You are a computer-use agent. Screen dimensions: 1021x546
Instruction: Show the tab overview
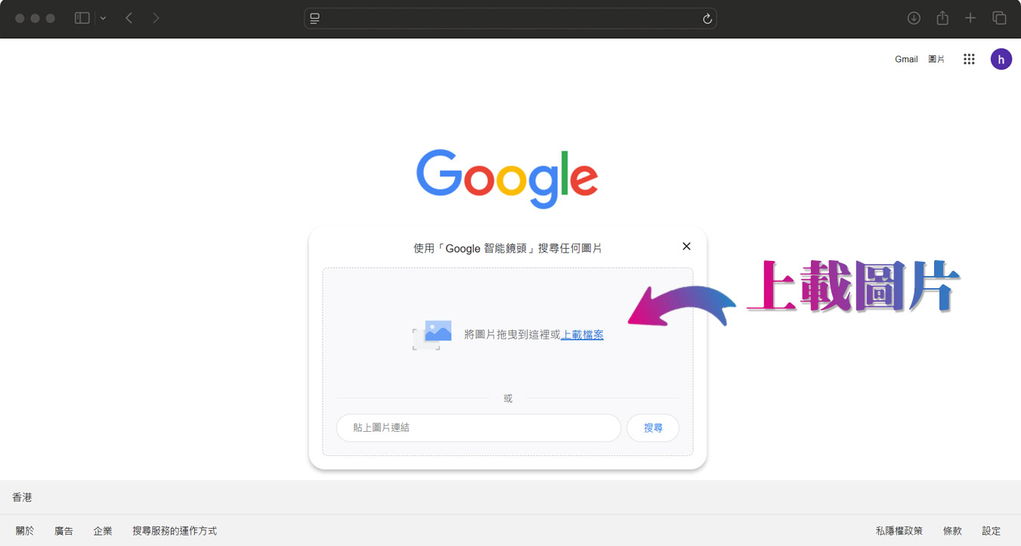(x=999, y=18)
